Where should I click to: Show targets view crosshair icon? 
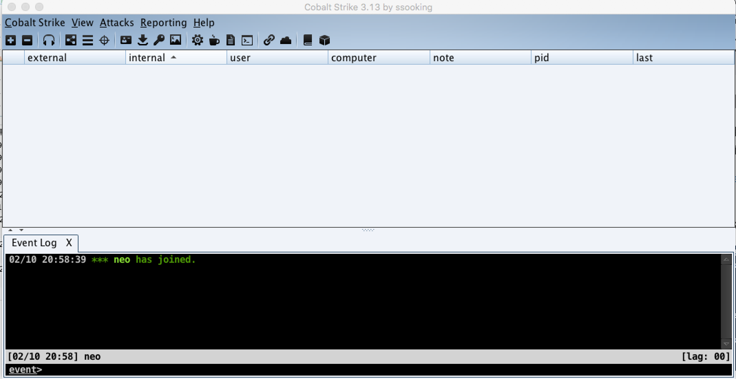pos(104,40)
